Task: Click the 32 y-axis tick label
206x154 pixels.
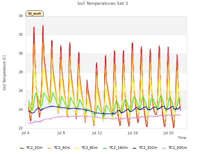Action: pyautogui.click(x=21, y=34)
